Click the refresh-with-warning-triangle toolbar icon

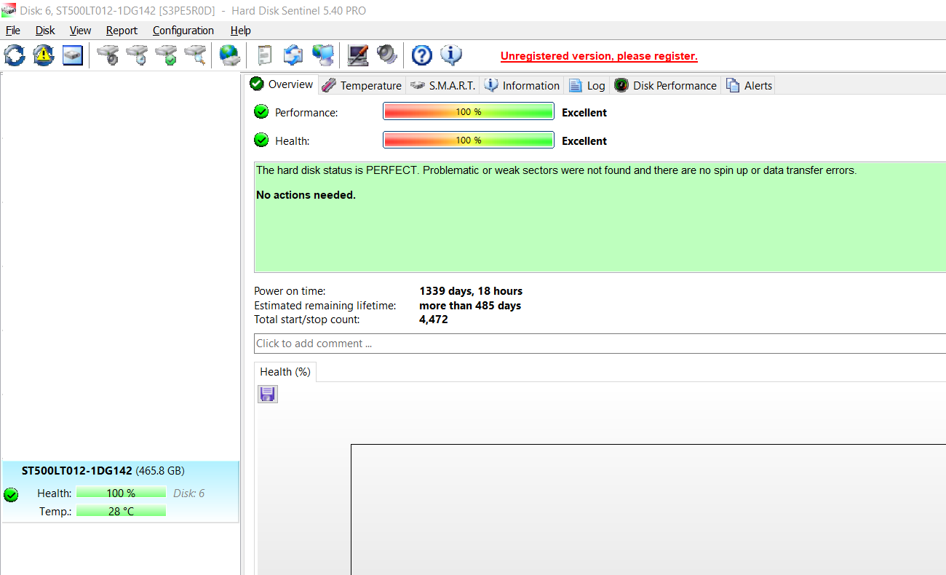pos(44,55)
